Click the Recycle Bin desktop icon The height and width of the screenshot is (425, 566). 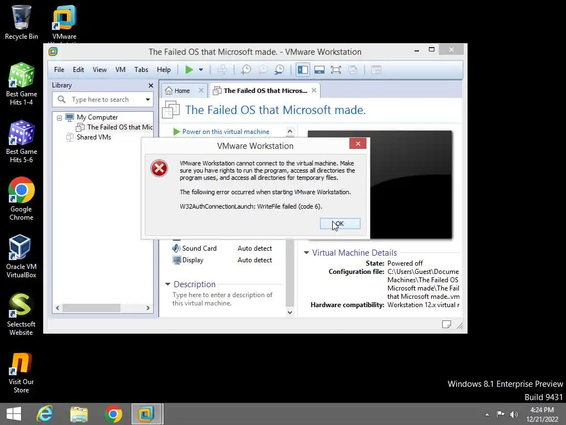(x=22, y=22)
